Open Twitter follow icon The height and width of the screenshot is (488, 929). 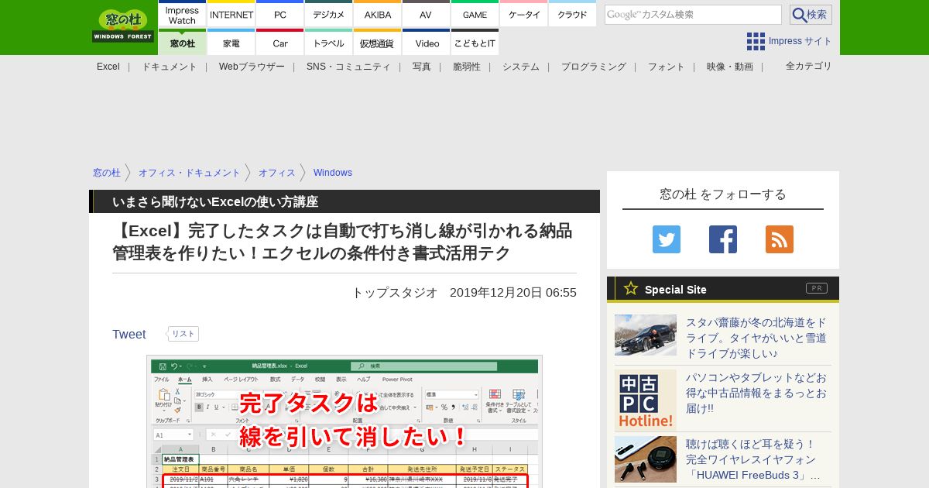click(667, 239)
